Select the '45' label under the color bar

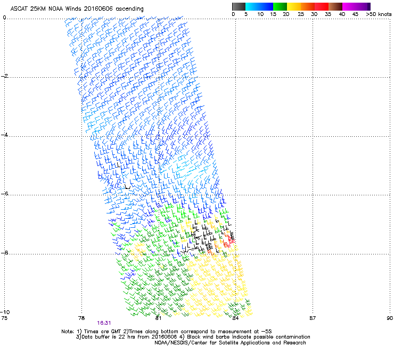[355, 14]
